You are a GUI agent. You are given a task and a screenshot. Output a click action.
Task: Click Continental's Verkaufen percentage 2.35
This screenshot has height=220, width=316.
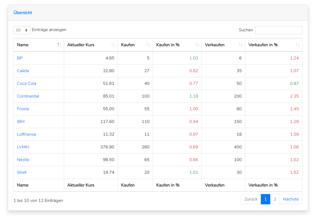[x=294, y=96]
